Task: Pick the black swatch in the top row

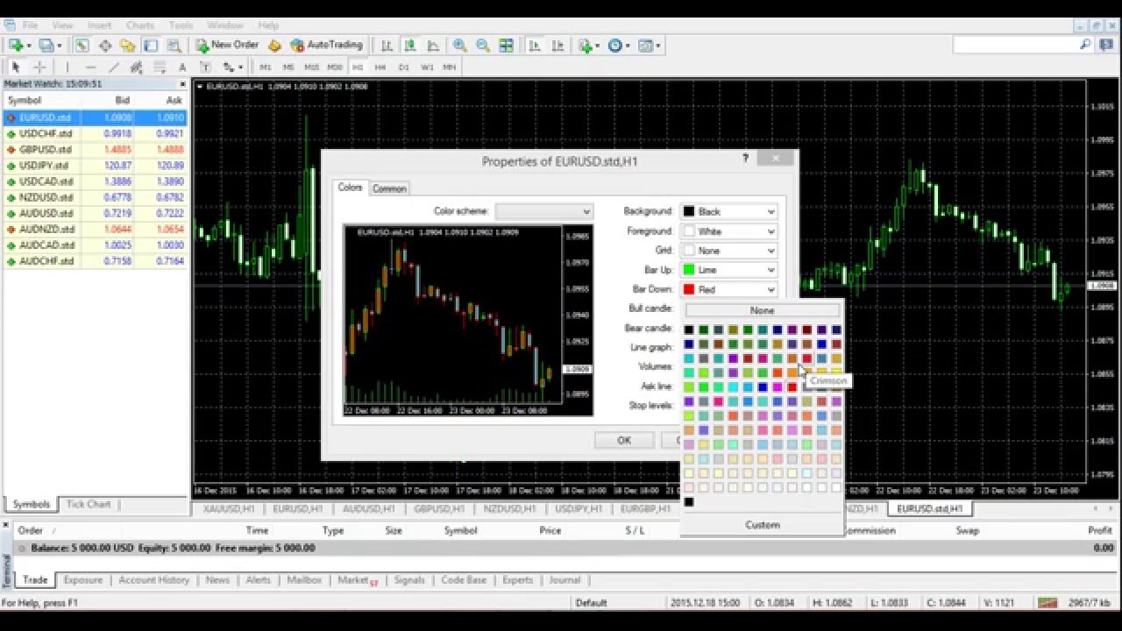Action: pyautogui.click(x=689, y=330)
